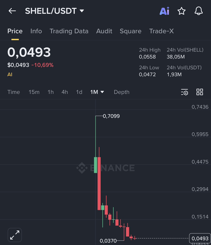Switch chart to Depth view
This screenshot has height=245, width=211.
(122, 92)
